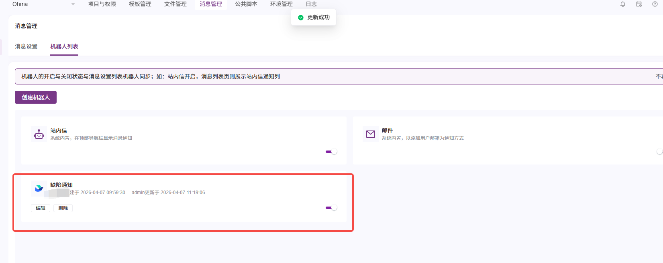Click the notification bell icon
The height and width of the screenshot is (263, 663).
coord(622,4)
